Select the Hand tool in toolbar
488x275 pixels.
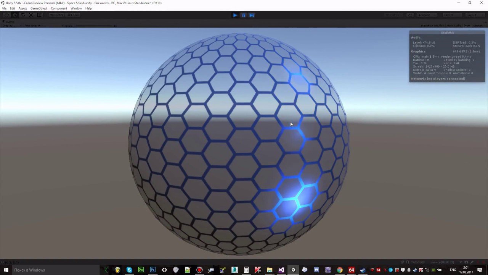pyautogui.click(x=6, y=15)
